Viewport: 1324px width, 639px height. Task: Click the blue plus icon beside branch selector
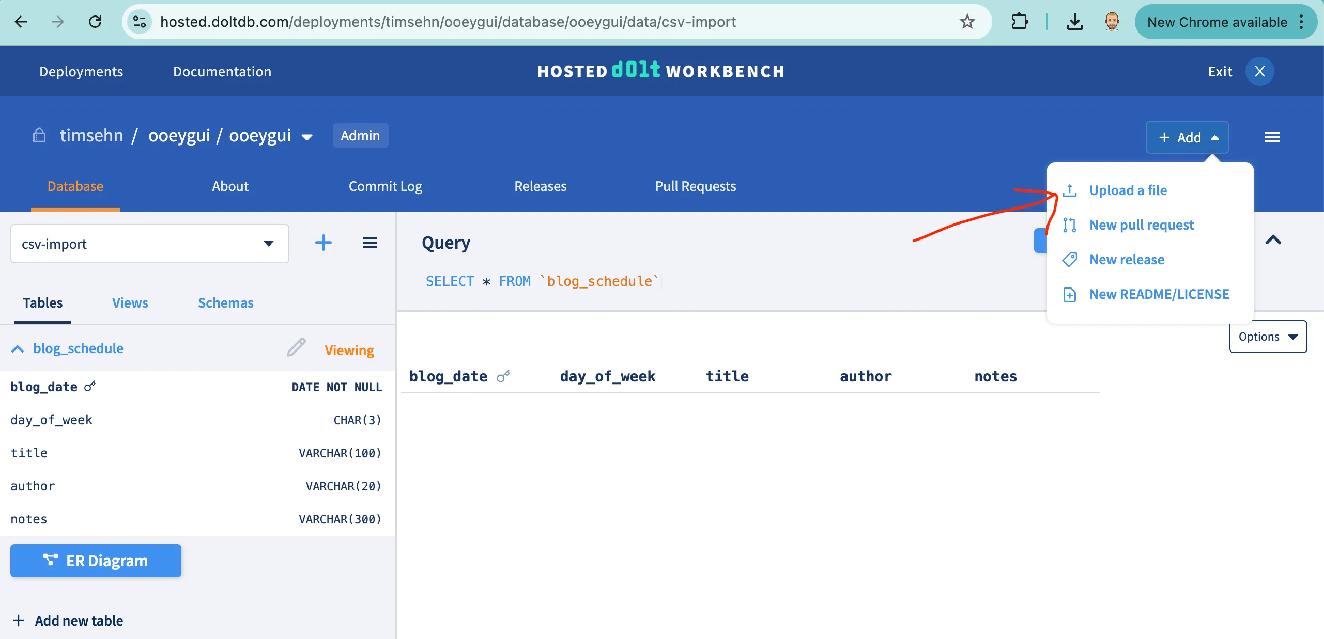coord(324,243)
